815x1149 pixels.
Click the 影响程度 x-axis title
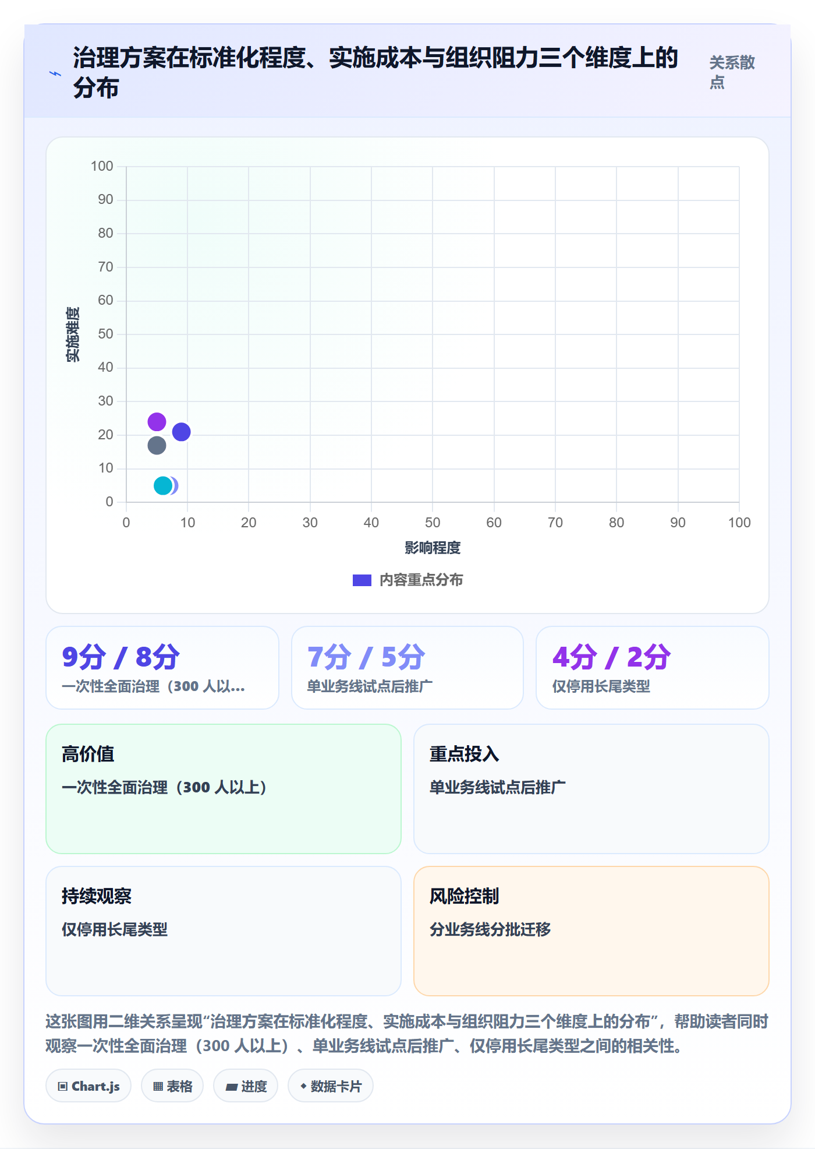click(x=433, y=548)
